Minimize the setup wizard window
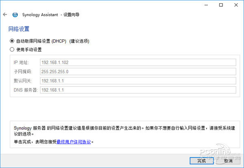The height and width of the screenshot is (168, 244). click(206, 5)
